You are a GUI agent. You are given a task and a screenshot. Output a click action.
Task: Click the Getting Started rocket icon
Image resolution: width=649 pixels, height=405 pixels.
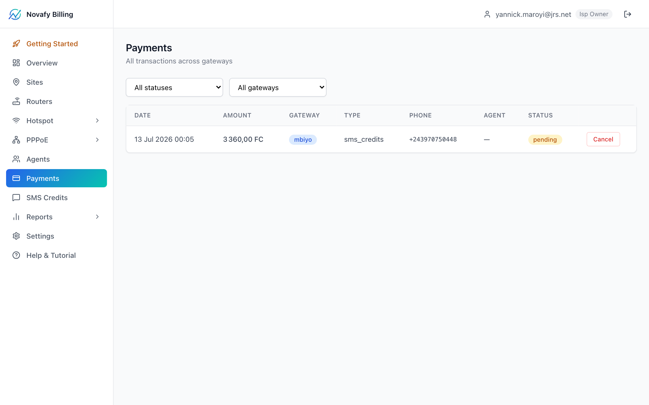16,44
